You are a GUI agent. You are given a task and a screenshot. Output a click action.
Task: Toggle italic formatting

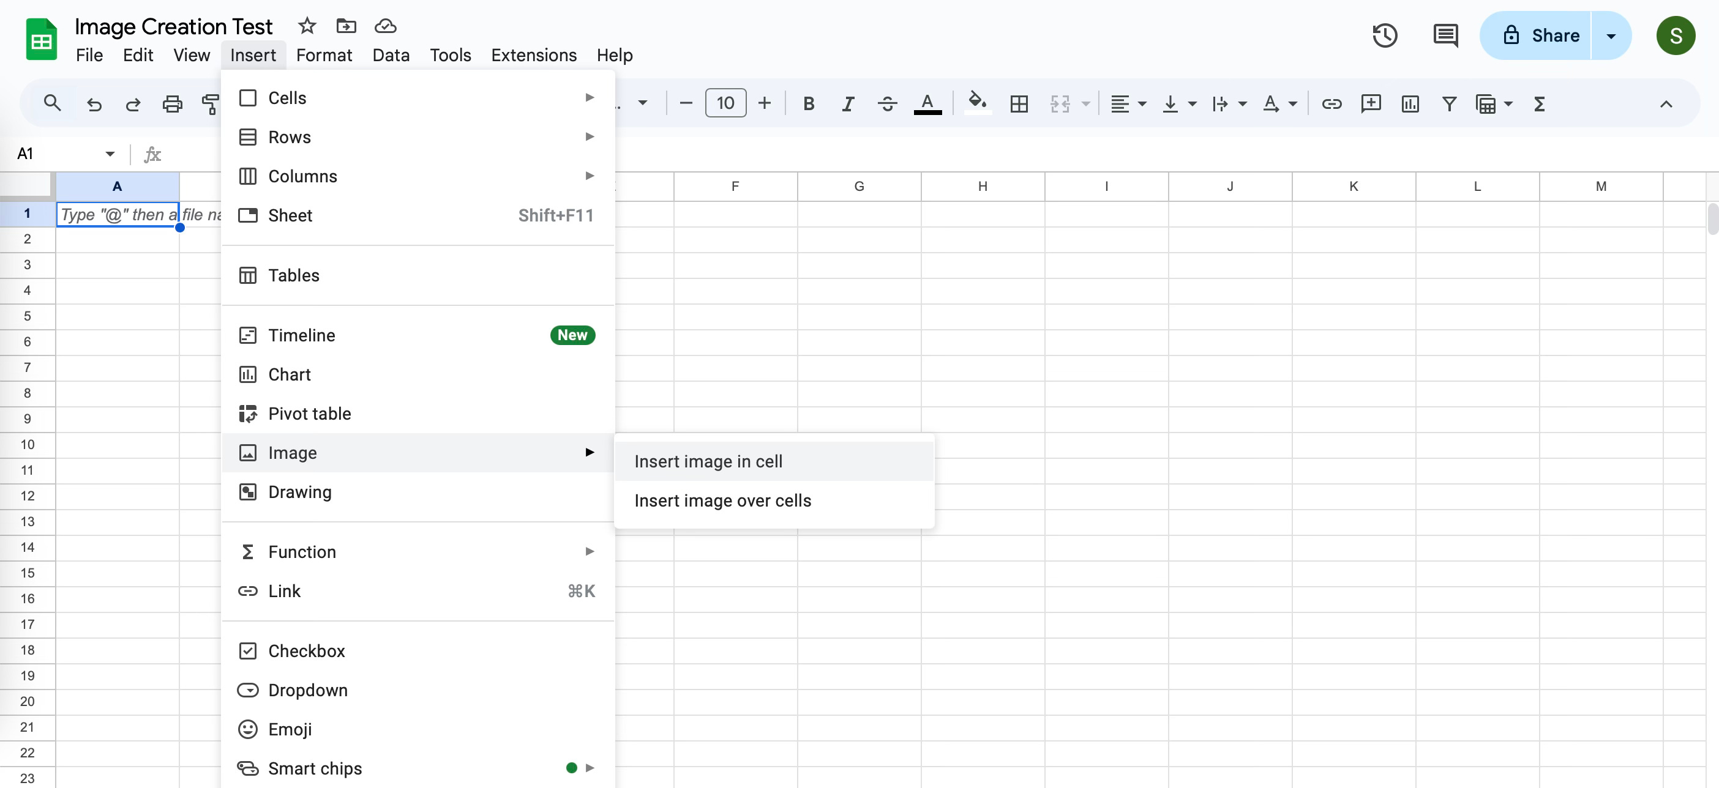[x=847, y=104]
